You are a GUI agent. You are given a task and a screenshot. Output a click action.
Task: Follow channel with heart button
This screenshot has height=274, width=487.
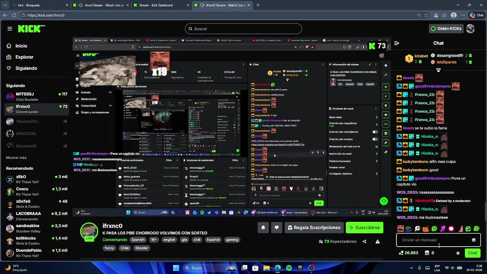(277, 228)
